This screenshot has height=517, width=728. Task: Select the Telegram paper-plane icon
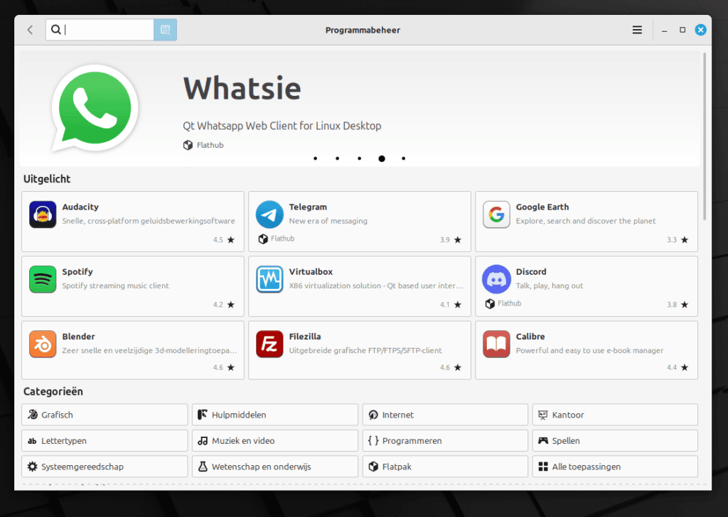point(269,214)
